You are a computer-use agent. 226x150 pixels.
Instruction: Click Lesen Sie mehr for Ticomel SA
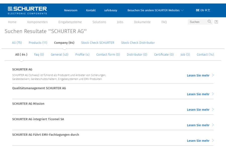(x=198, y=125)
